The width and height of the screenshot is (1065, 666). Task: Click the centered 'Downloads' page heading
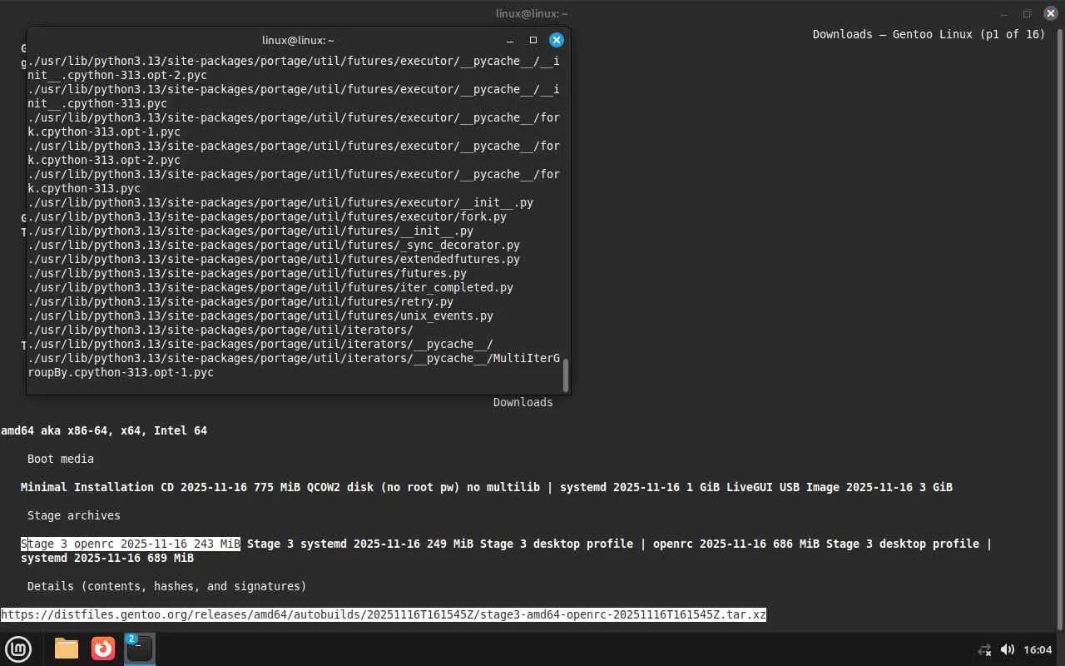tap(523, 402)
